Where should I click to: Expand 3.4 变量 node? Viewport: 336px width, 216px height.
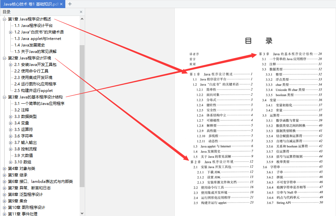tap(10, 123)
